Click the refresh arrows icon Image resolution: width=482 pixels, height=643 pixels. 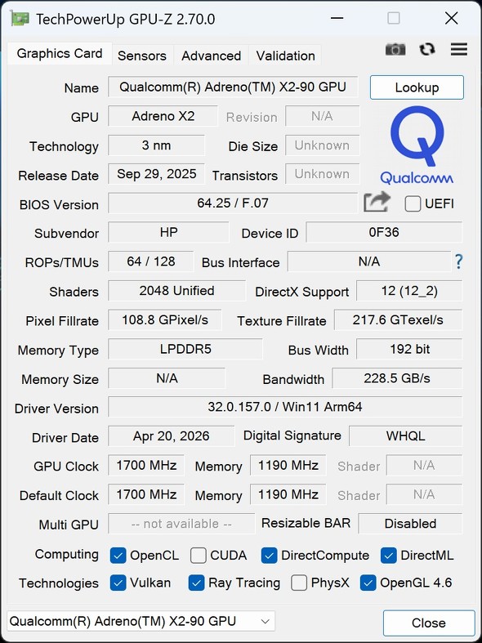click(x=427, y=50)
